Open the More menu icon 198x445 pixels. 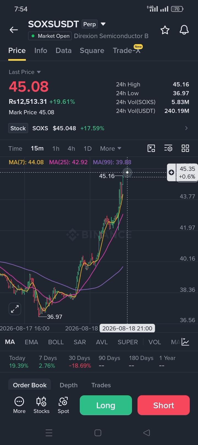tap(19, 405)
